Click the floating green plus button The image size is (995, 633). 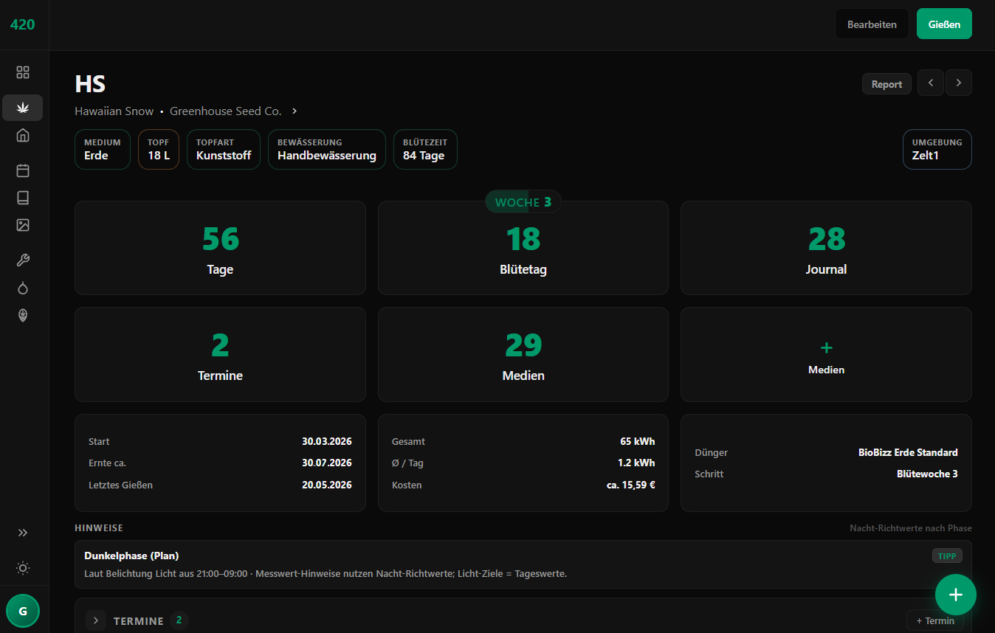click(956, 595)
